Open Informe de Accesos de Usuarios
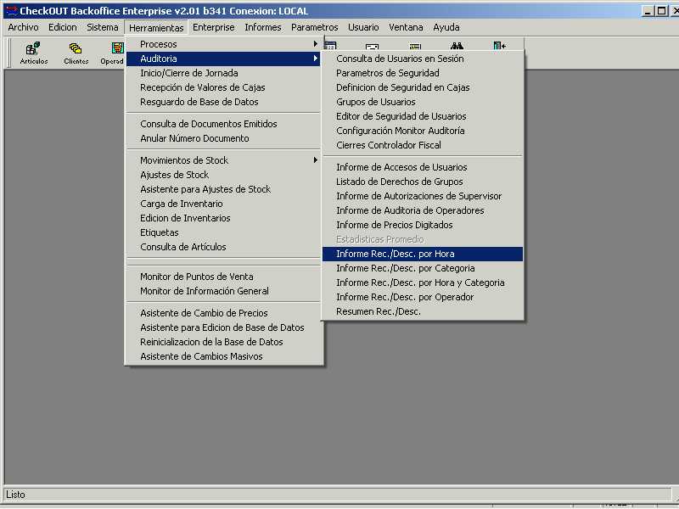679x509 pixels. 423,167
